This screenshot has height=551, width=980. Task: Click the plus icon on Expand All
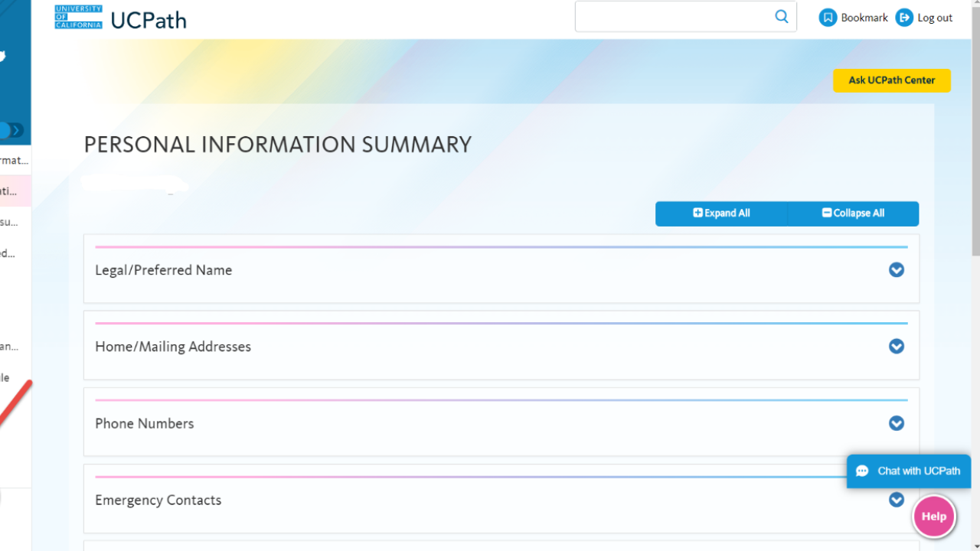[697, 214]
